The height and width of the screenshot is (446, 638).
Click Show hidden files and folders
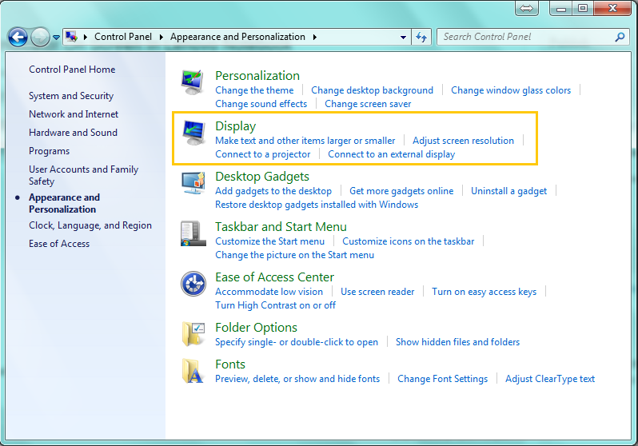point(457,342)
